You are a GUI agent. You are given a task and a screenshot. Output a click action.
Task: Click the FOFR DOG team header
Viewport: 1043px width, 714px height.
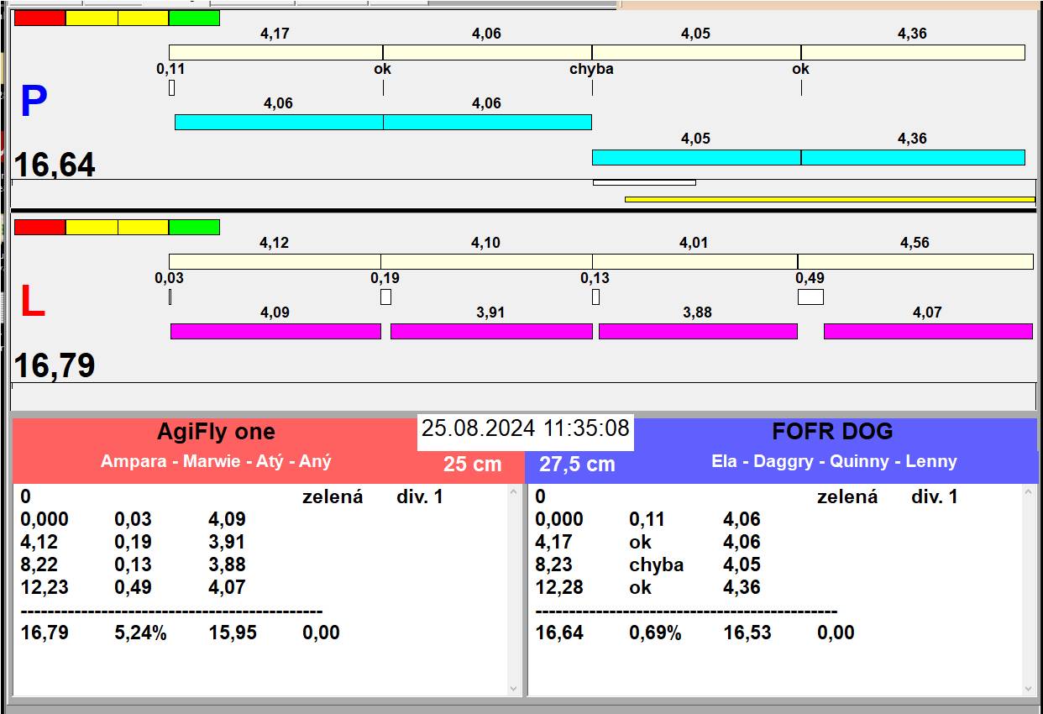[832, 432]
